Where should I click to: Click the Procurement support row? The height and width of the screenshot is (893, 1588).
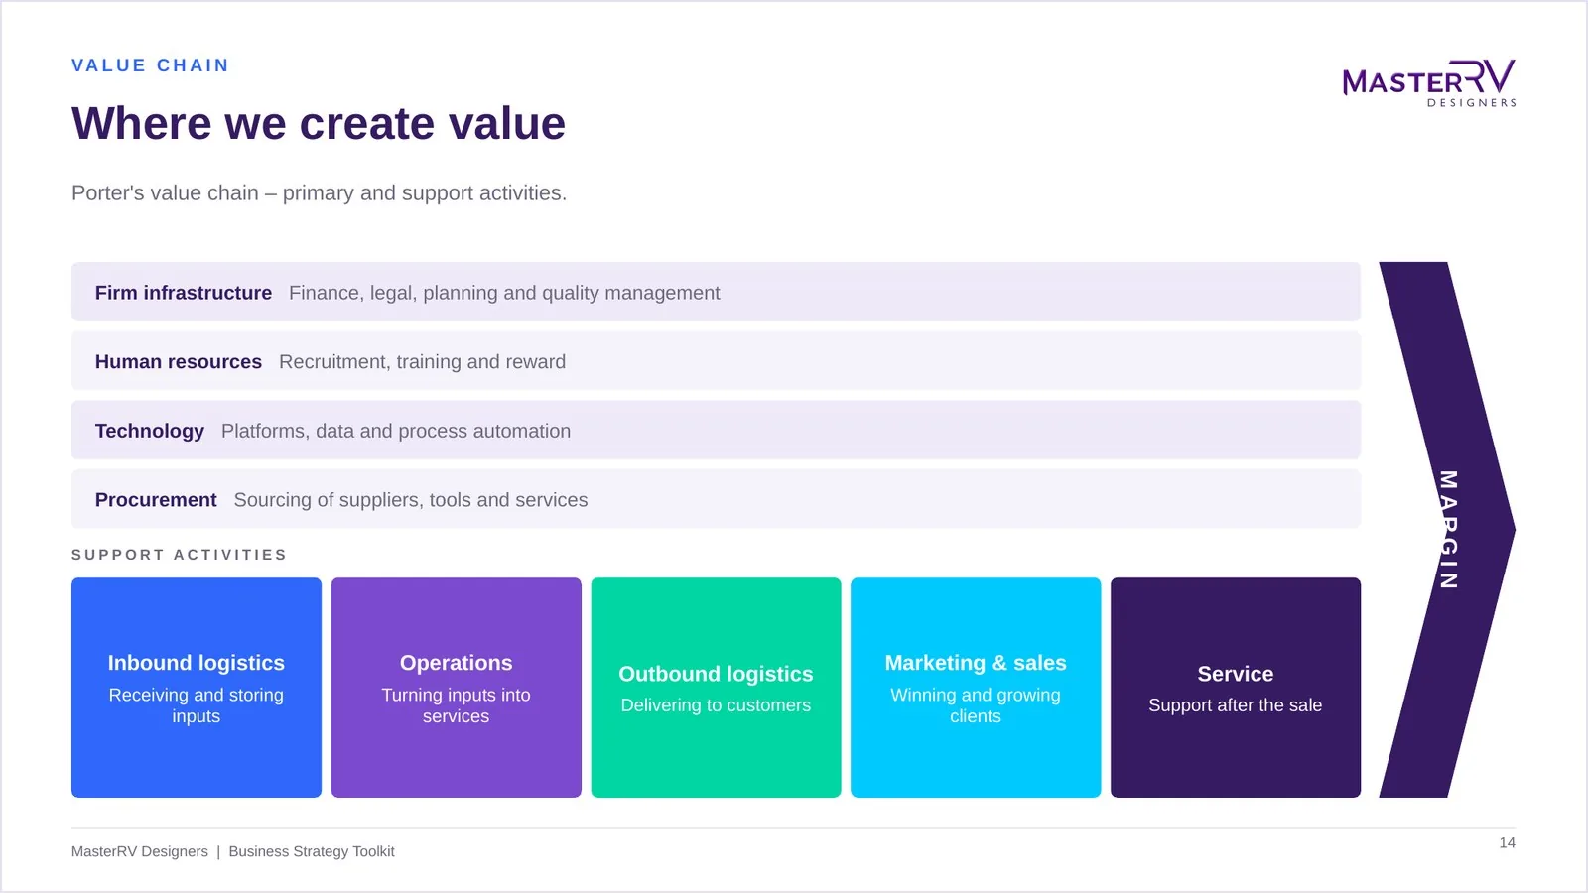click(716, 499)
